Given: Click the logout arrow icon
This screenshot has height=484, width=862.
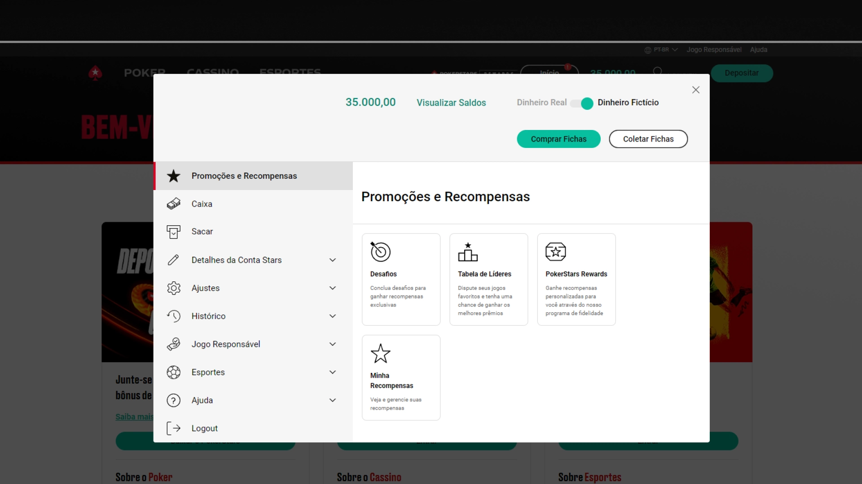Looking at the screenshot, I should (173, 428).
